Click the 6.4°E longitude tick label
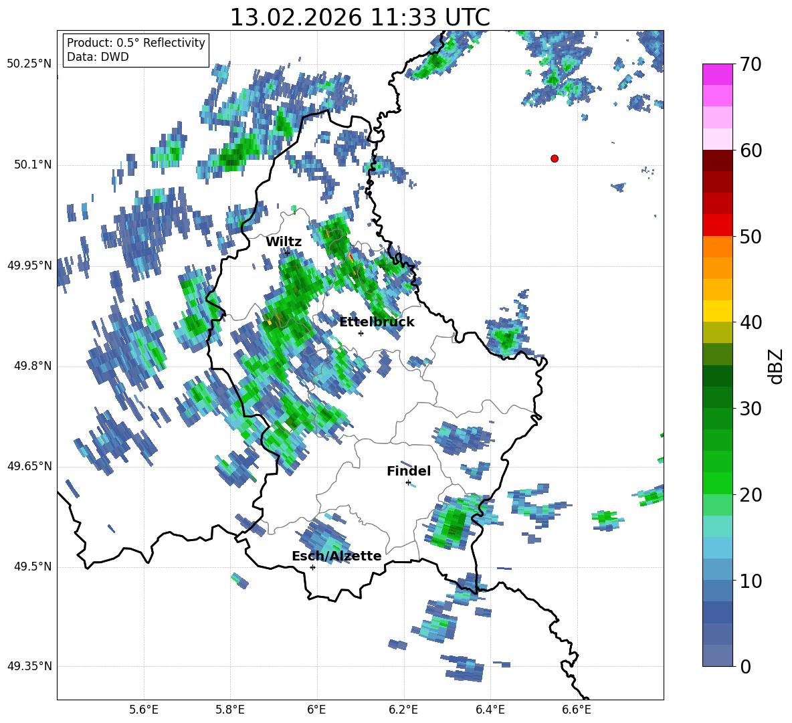 click(x=490, y=710)
